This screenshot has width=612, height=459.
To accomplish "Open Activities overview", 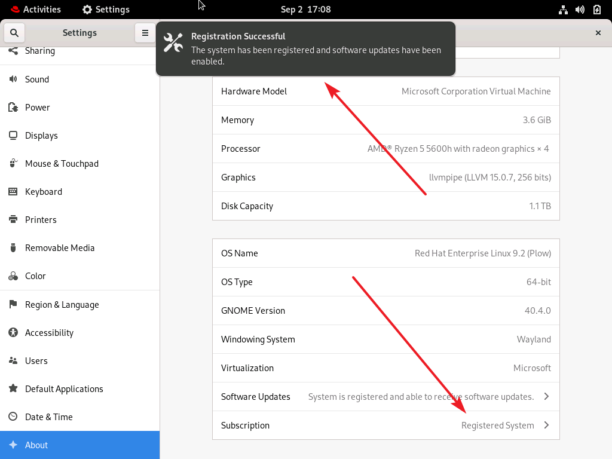I will coord(36,10).
